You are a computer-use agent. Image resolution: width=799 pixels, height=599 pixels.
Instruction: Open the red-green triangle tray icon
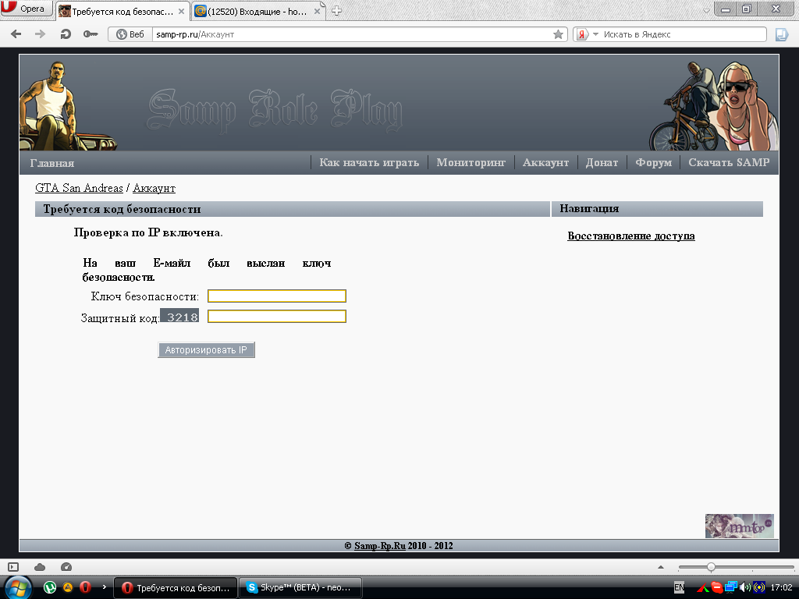703,588
